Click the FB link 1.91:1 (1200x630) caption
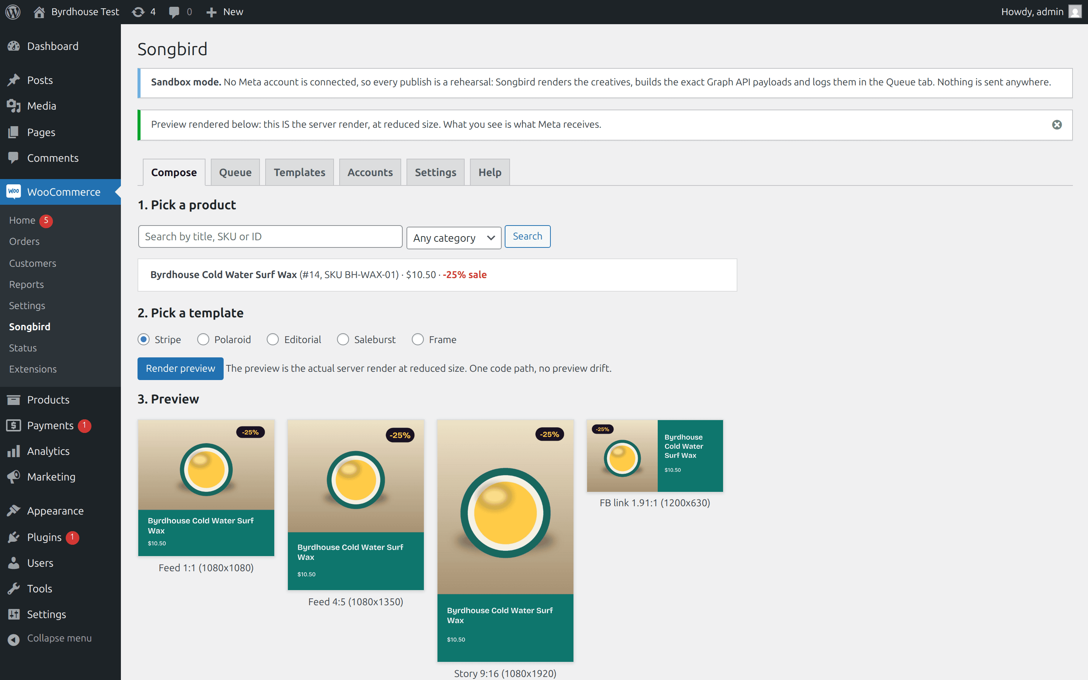 (655, 503)
